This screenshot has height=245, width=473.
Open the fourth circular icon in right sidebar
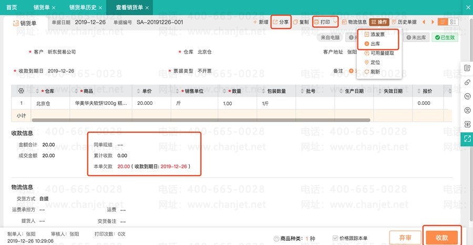pos(467,110)
